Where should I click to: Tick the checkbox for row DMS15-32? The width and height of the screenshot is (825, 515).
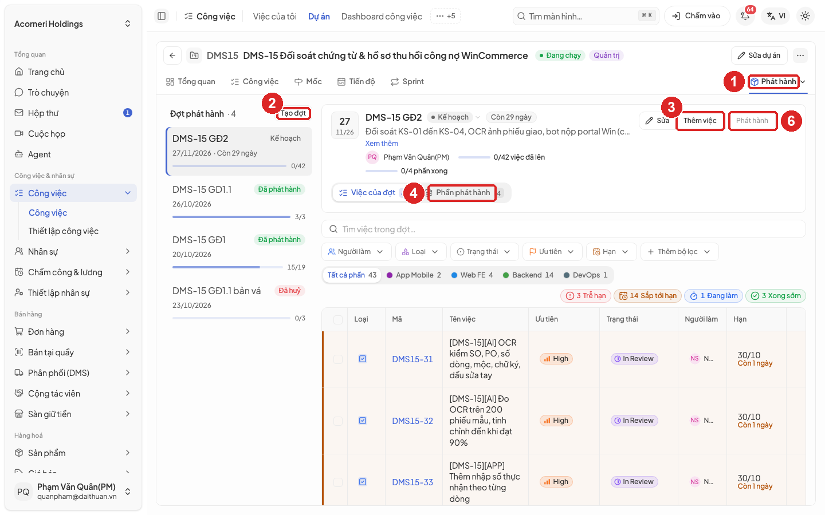tap(338, 421)
